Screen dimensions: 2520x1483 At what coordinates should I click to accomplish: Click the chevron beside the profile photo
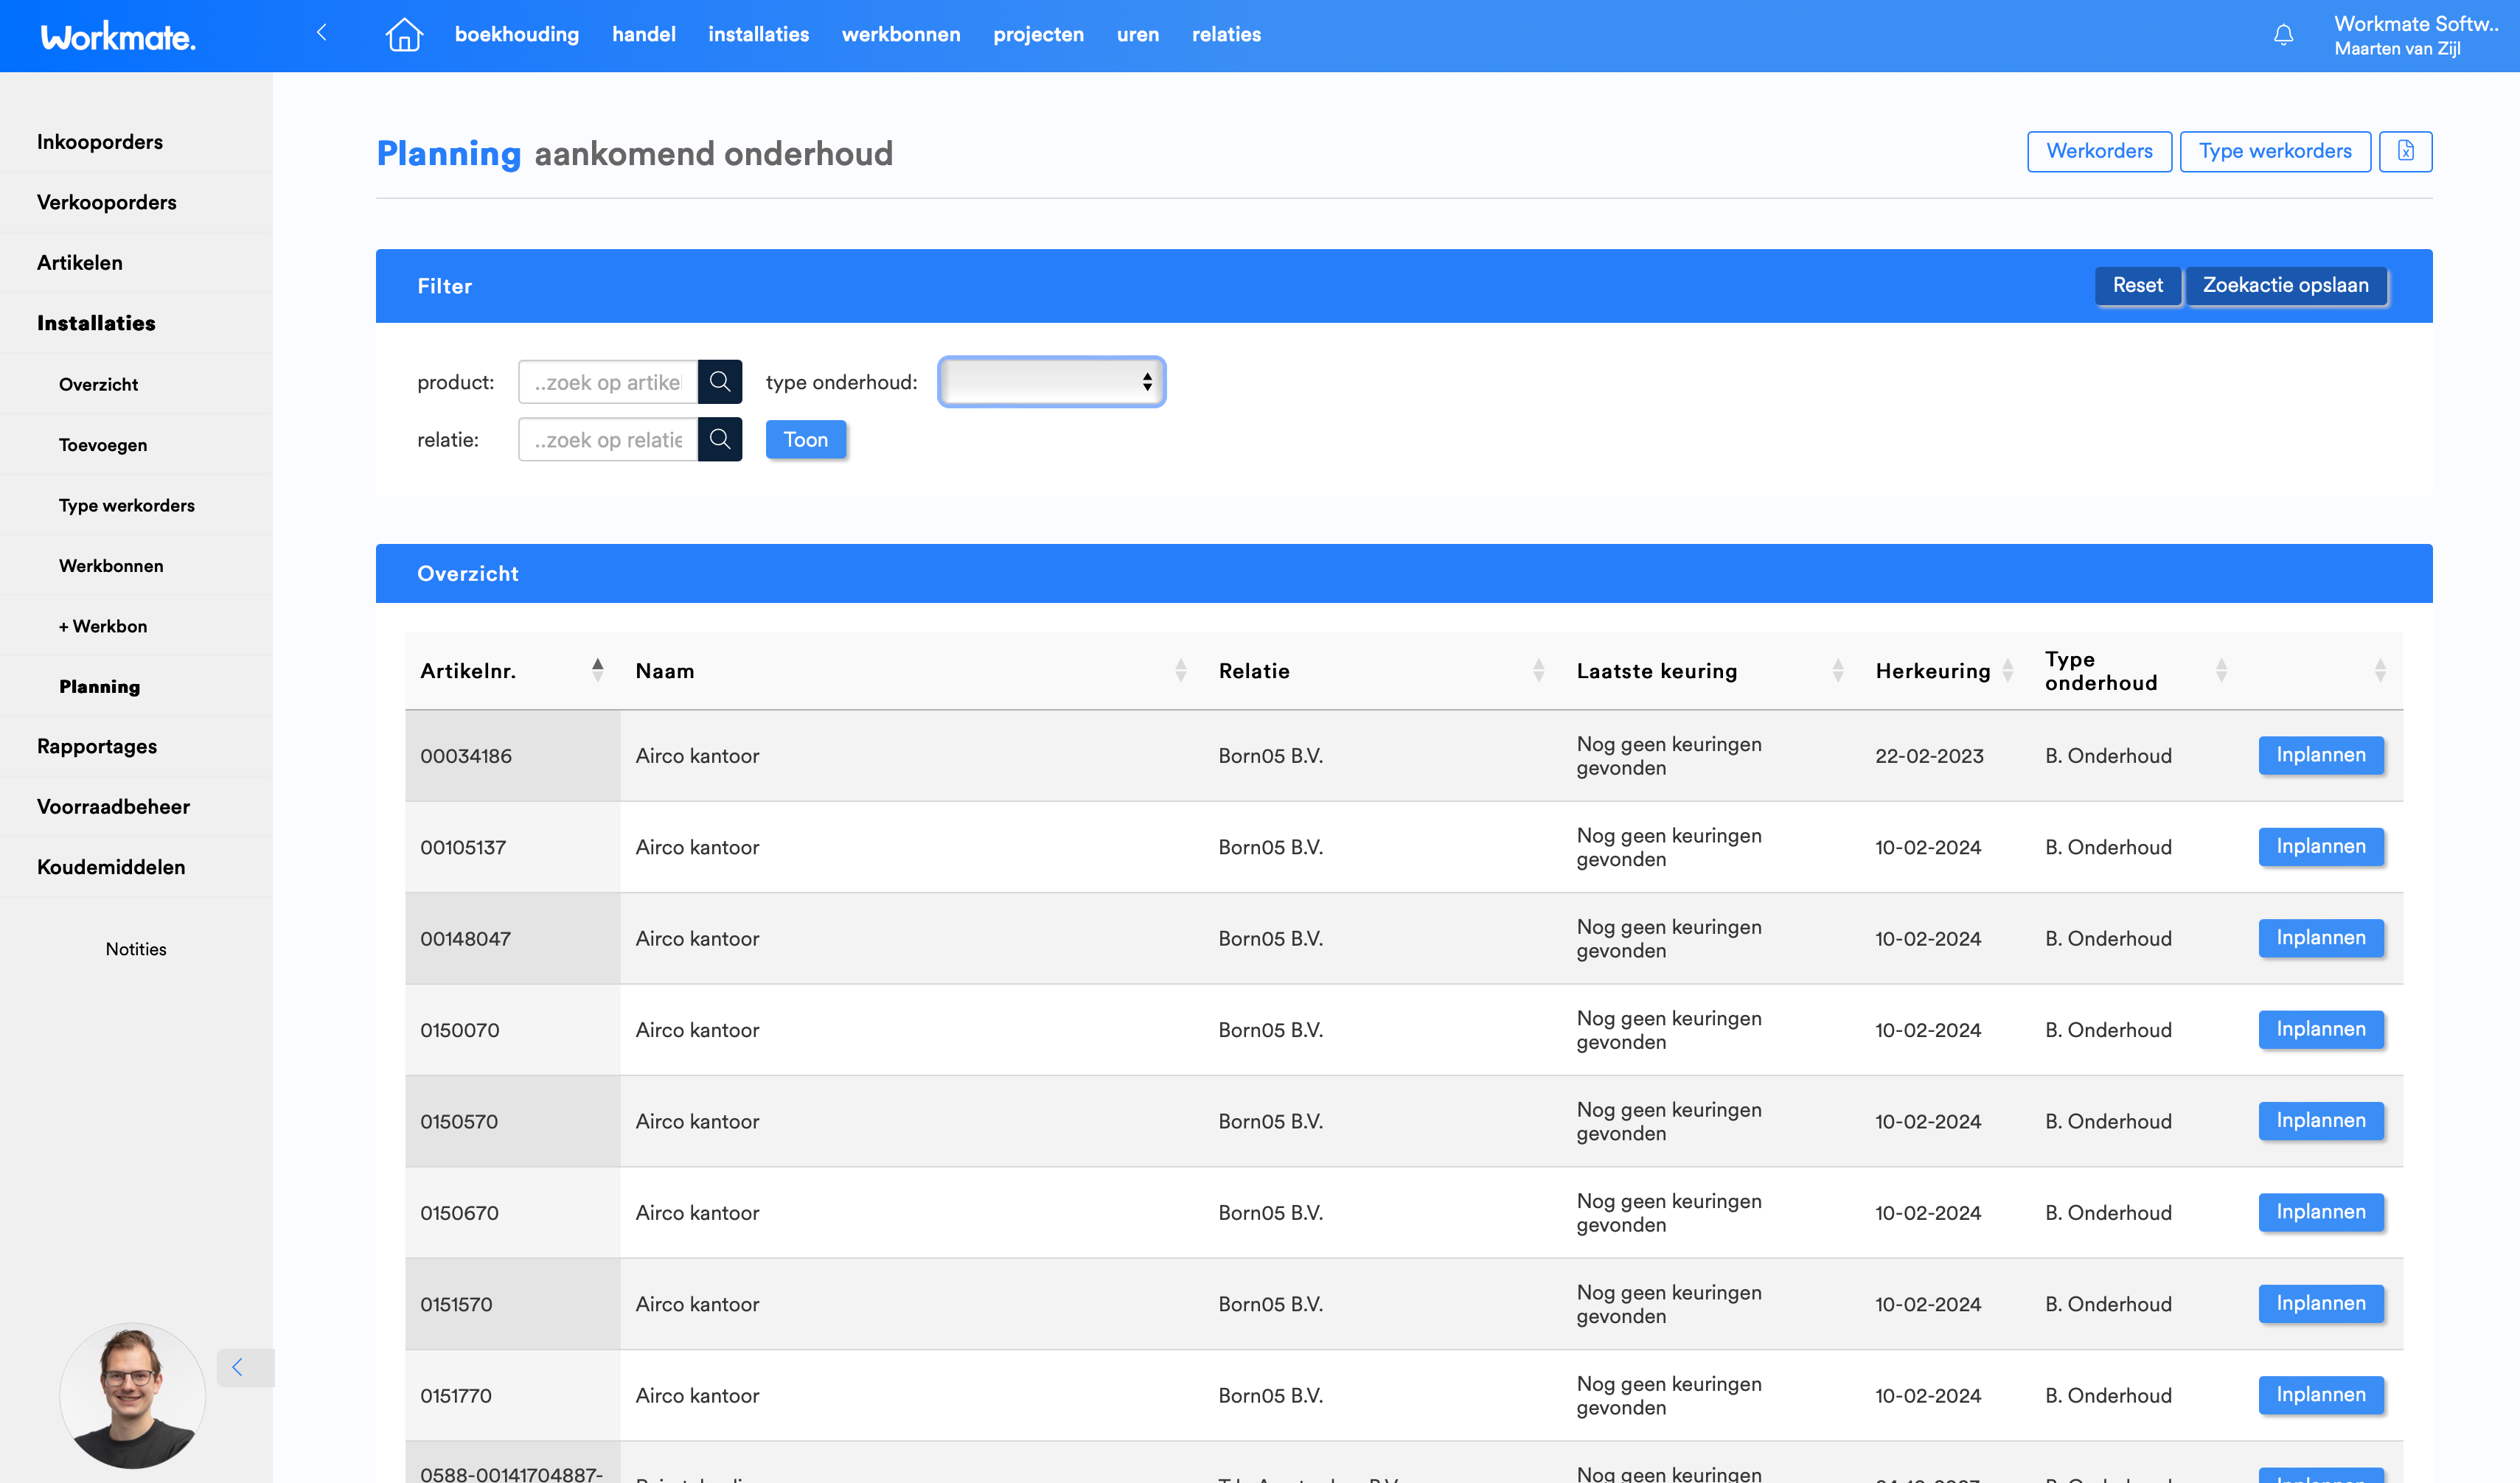click(x=238, y=1367)
